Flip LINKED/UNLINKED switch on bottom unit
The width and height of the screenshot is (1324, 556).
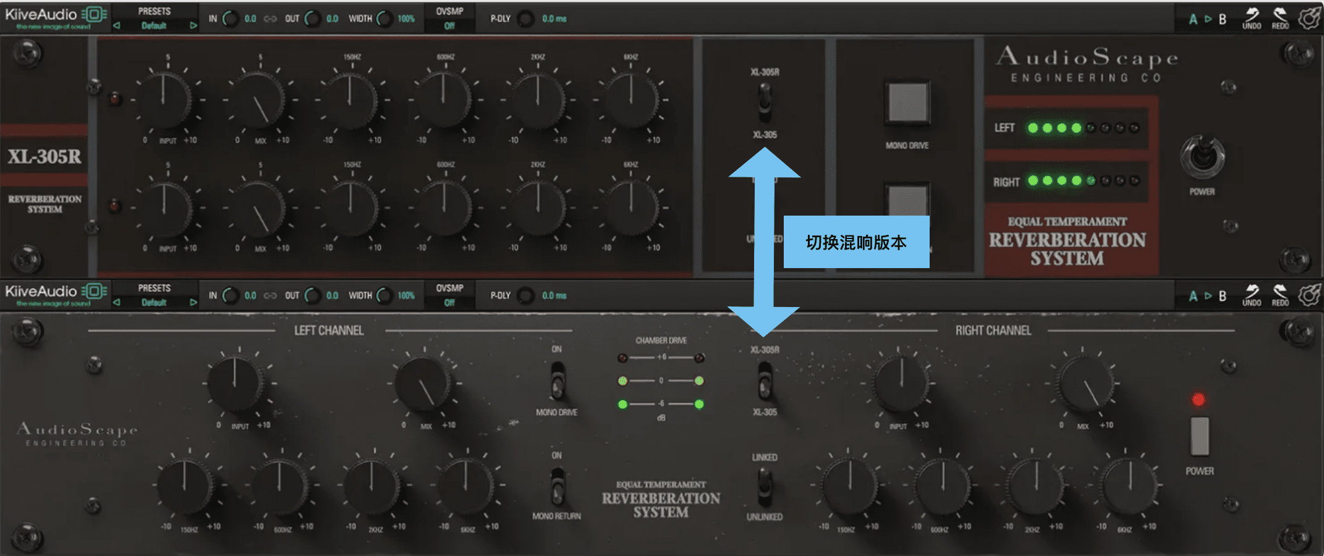[765, 486]
